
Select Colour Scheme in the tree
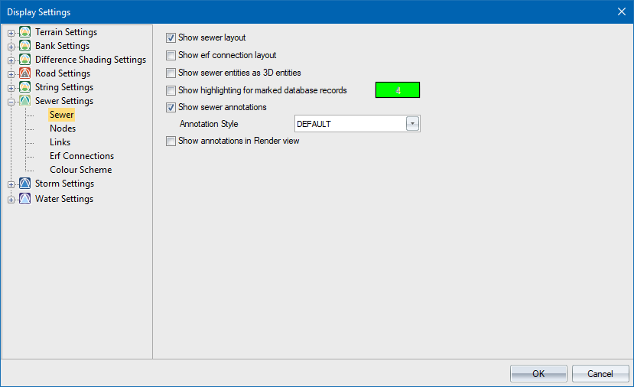tap(80, 170)
